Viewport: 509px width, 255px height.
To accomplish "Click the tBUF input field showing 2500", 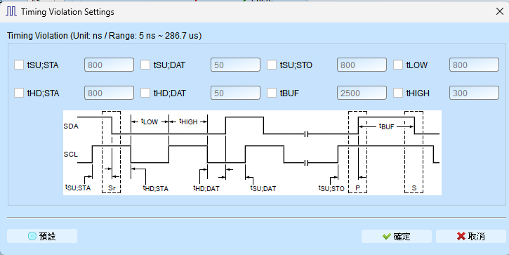I will (362, 93).
